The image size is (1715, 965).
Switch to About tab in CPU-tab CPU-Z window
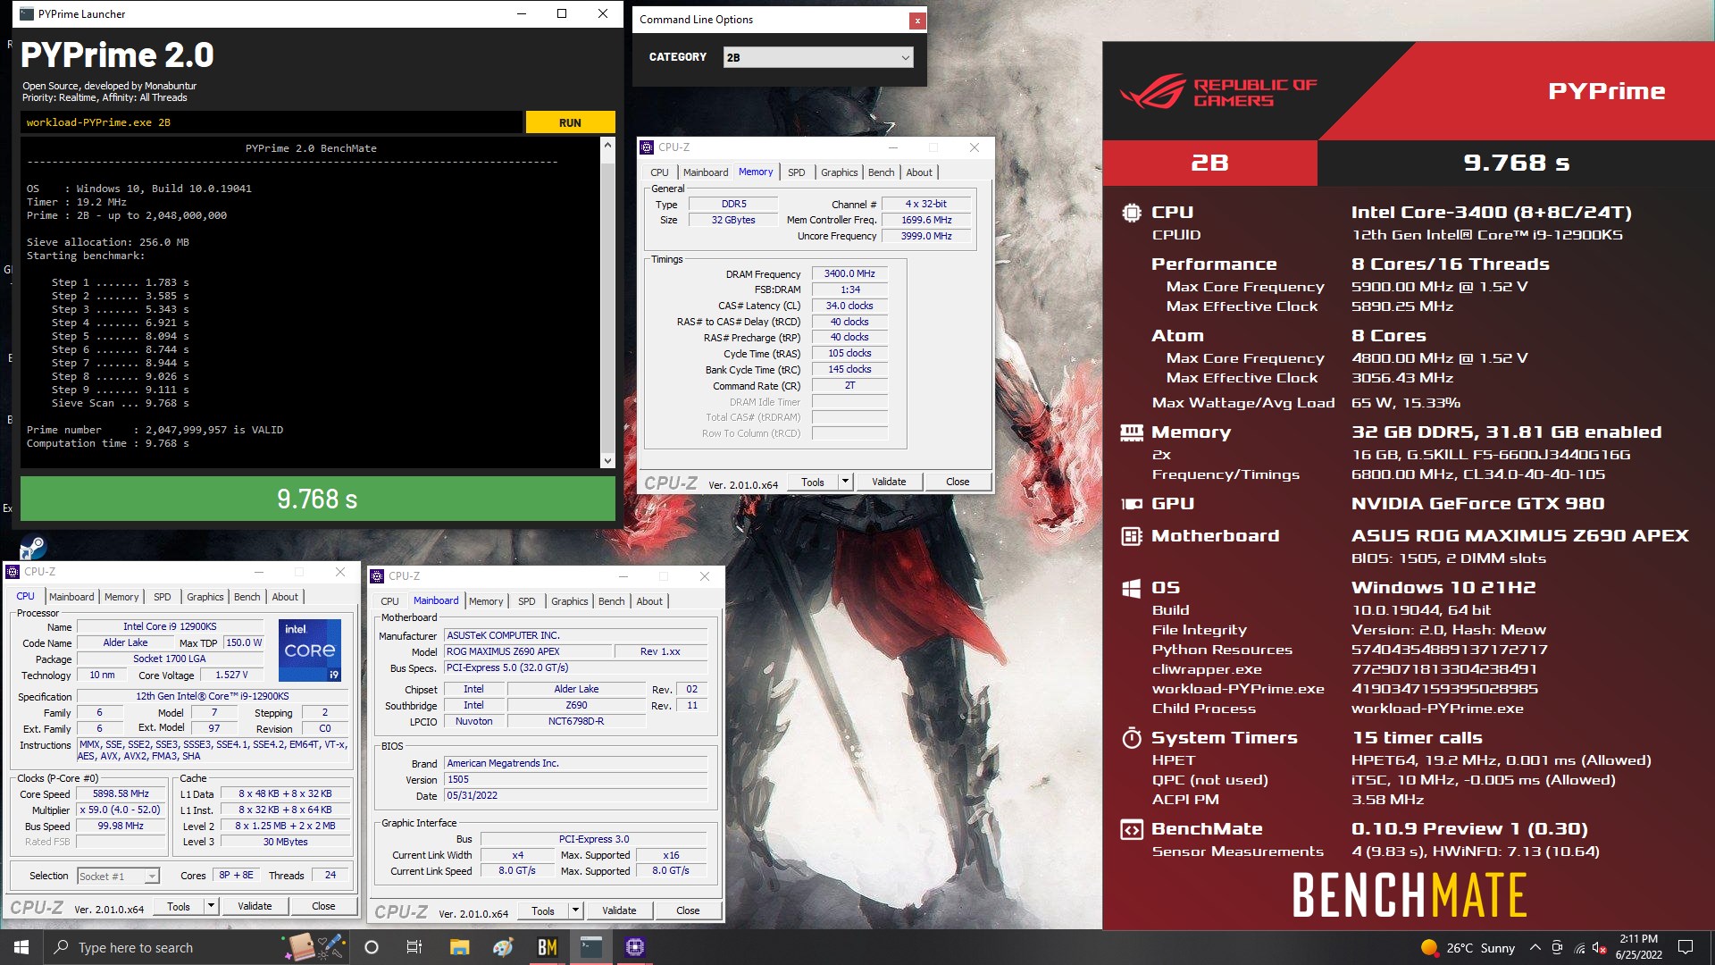[x=285, y=597]
